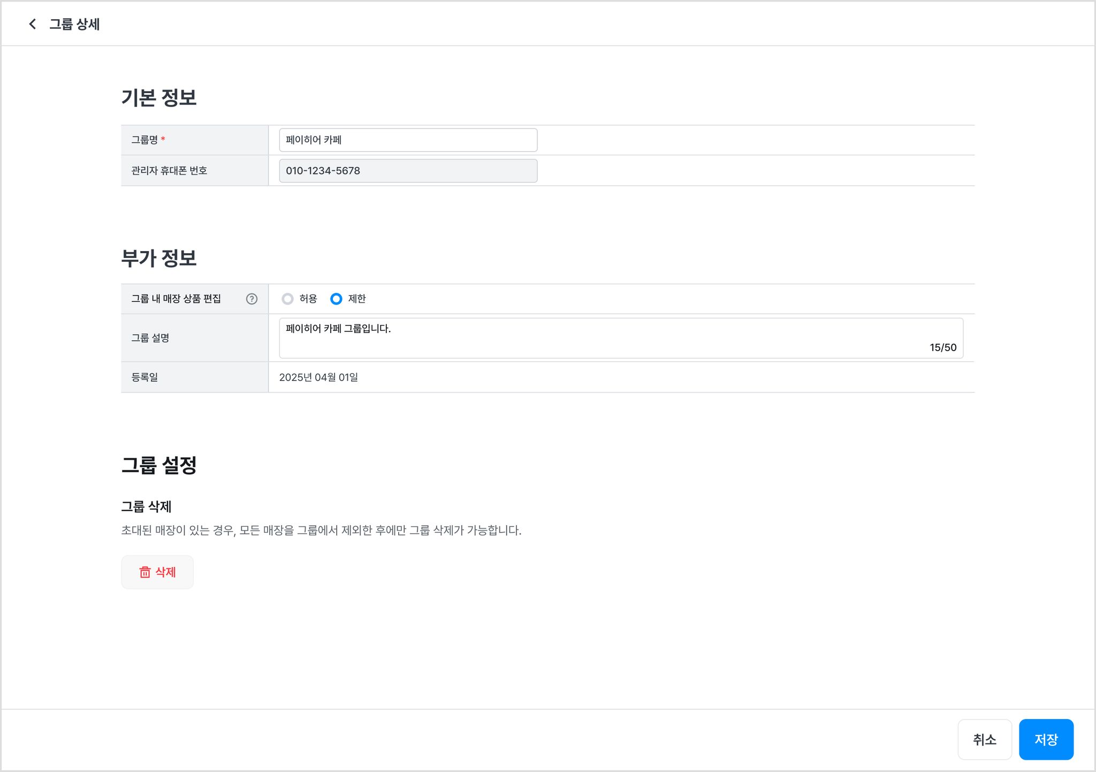1096x772 pixels.
Task: Click the registration date 2025년 04월 01일
Action: [x=318, y=377]
